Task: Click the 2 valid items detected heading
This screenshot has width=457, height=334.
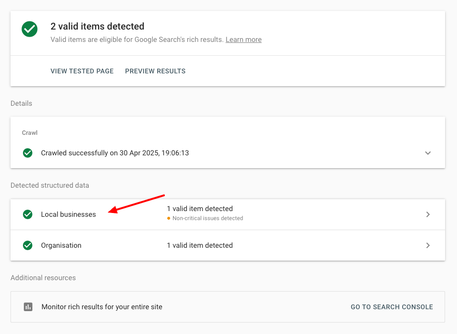Action: [x=97, y=26]
